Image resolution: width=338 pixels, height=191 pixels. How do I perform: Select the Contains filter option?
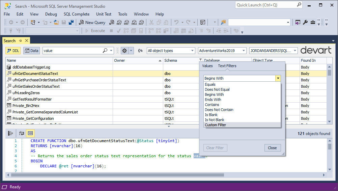242,105
